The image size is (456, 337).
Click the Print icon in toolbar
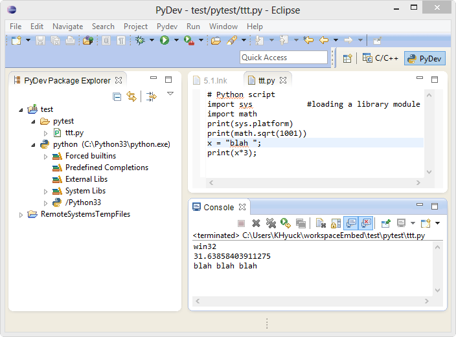coord(70,40)
